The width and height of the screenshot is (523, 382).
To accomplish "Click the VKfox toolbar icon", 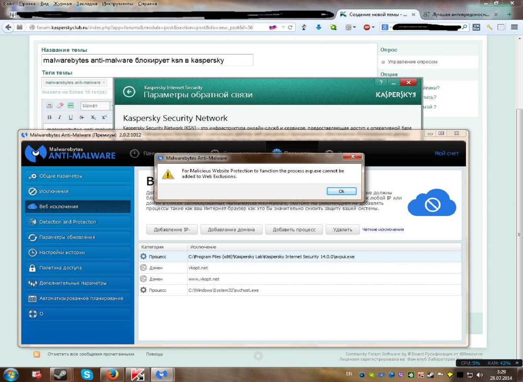I will [476, 27].
